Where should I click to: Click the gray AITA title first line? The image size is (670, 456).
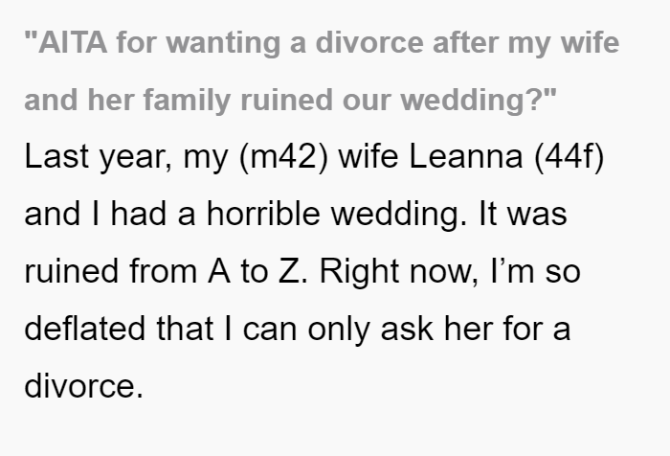322,43
